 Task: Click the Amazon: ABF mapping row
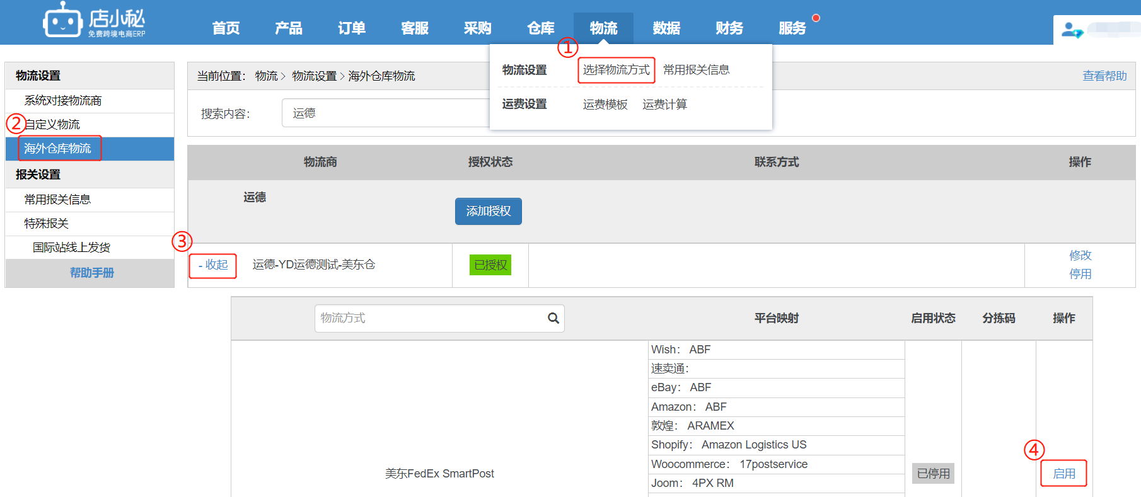[x=776, y=407]
